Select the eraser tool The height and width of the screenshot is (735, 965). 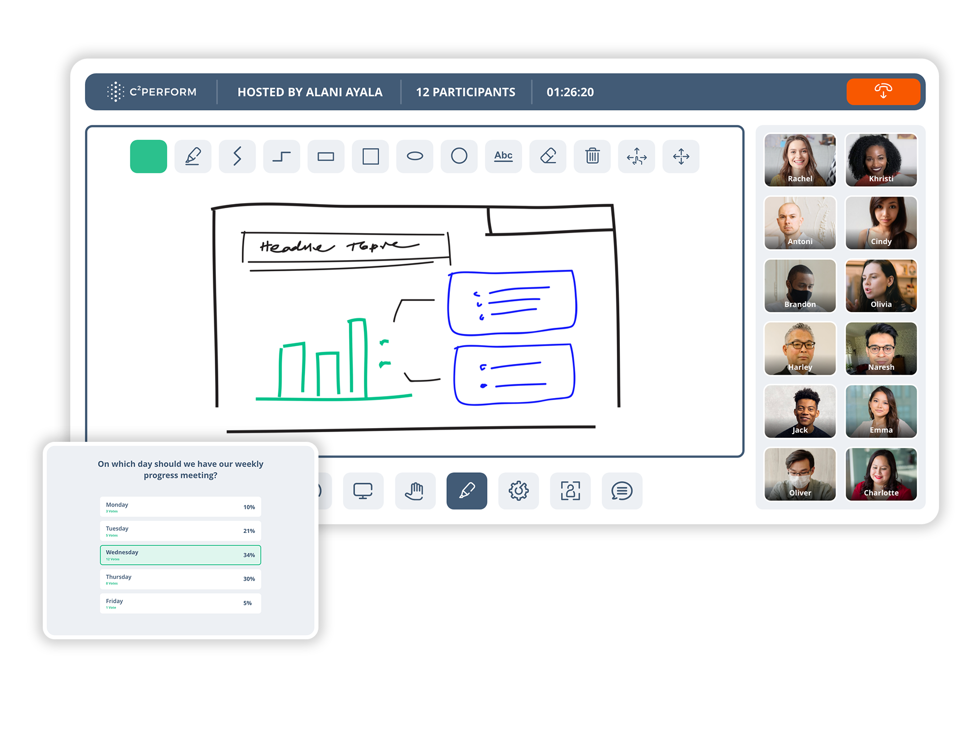(x=548, y=156)
